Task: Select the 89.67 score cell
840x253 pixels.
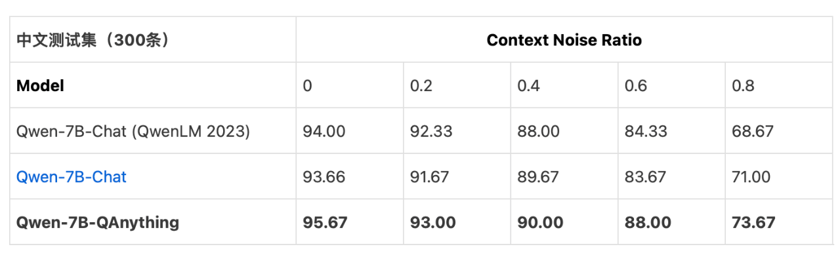Action: pos(538,177)
